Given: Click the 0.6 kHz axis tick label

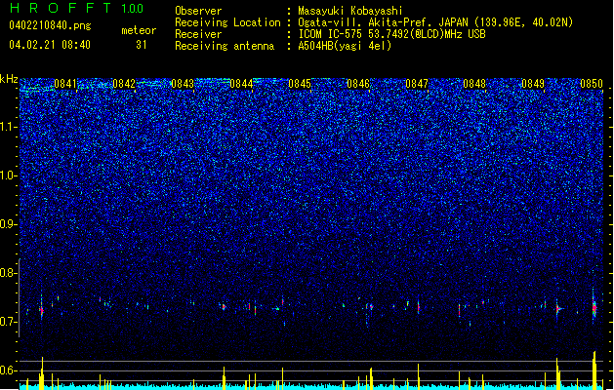Looking at the screenshot, I should (x=9, y=370).
